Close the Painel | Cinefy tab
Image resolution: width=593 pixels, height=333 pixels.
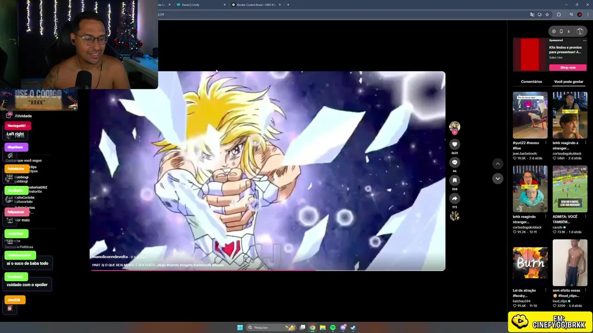point(225,5)
